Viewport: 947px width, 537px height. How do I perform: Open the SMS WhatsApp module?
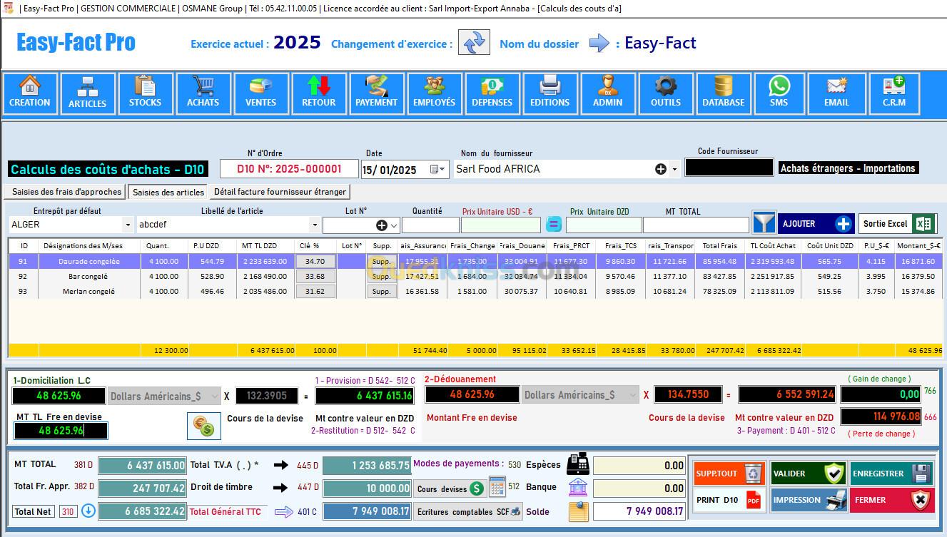click(x=779, y=93)
